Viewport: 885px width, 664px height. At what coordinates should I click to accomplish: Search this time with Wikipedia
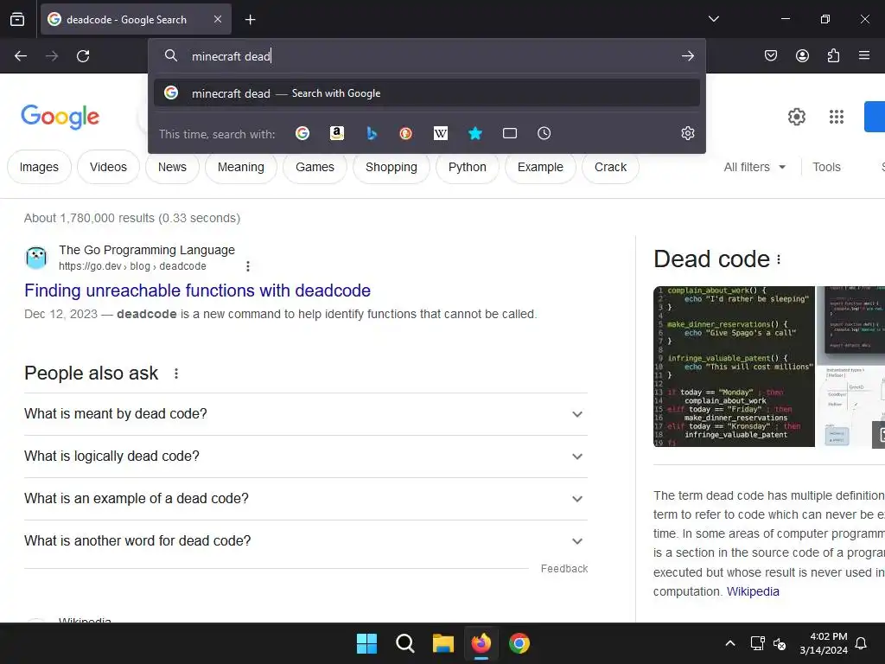click(x=440, y=133)
